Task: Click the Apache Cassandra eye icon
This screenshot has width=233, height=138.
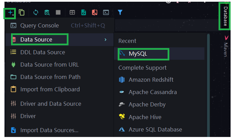Action: [122, 92]
